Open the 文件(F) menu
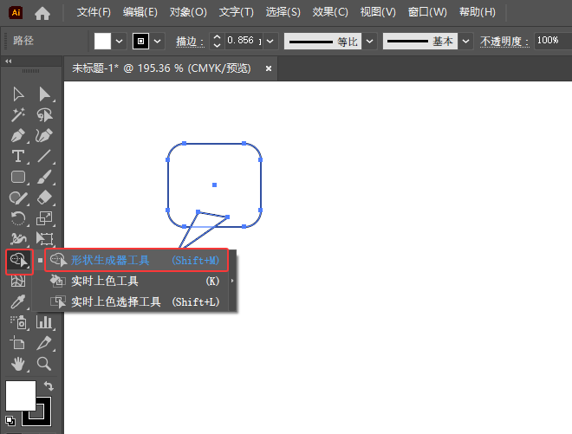The width and height of the screenshot is (572, 434). point(94,12)
